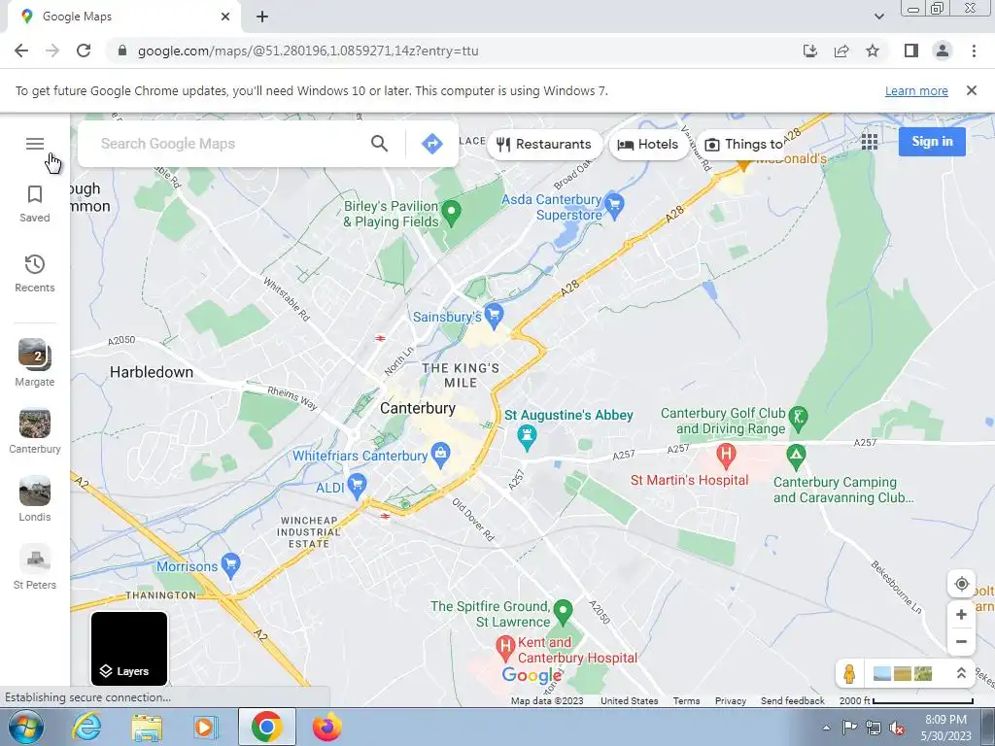This screenshot has height=746, width=995.
Task: Open the Recents history panel
Action: coord(35,273)
